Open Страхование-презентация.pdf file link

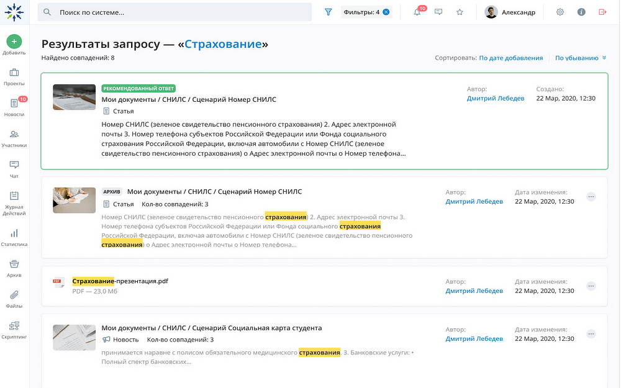(120, 281)
